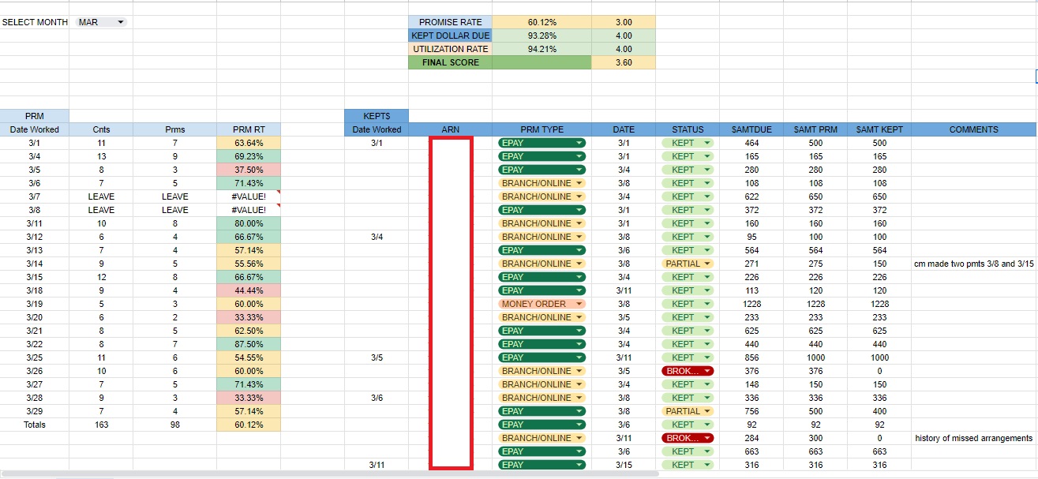
Task: Select the #VALUE! error in 3/8 row
Action: point(249,210)
